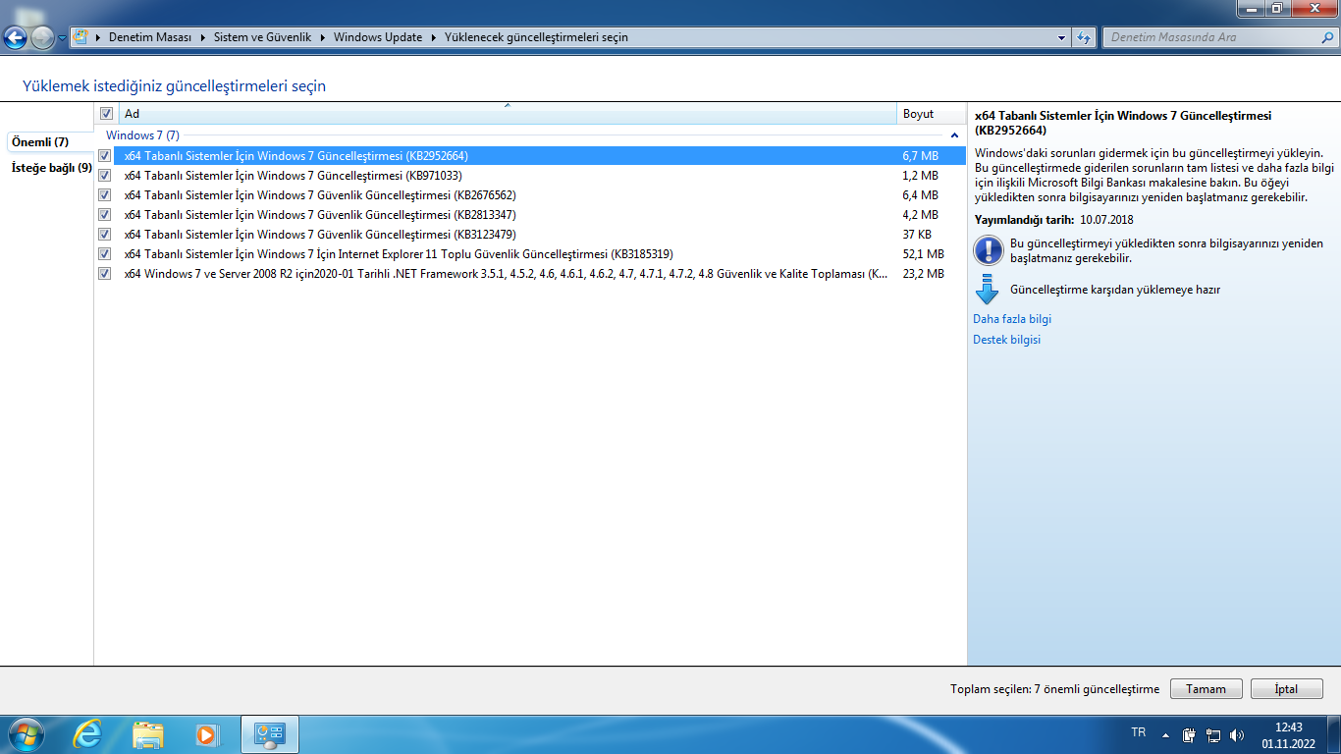Expand the arrow right after Windows Update breadcrumb
This screenshot has height=754, width=1341.
point(434,37)
